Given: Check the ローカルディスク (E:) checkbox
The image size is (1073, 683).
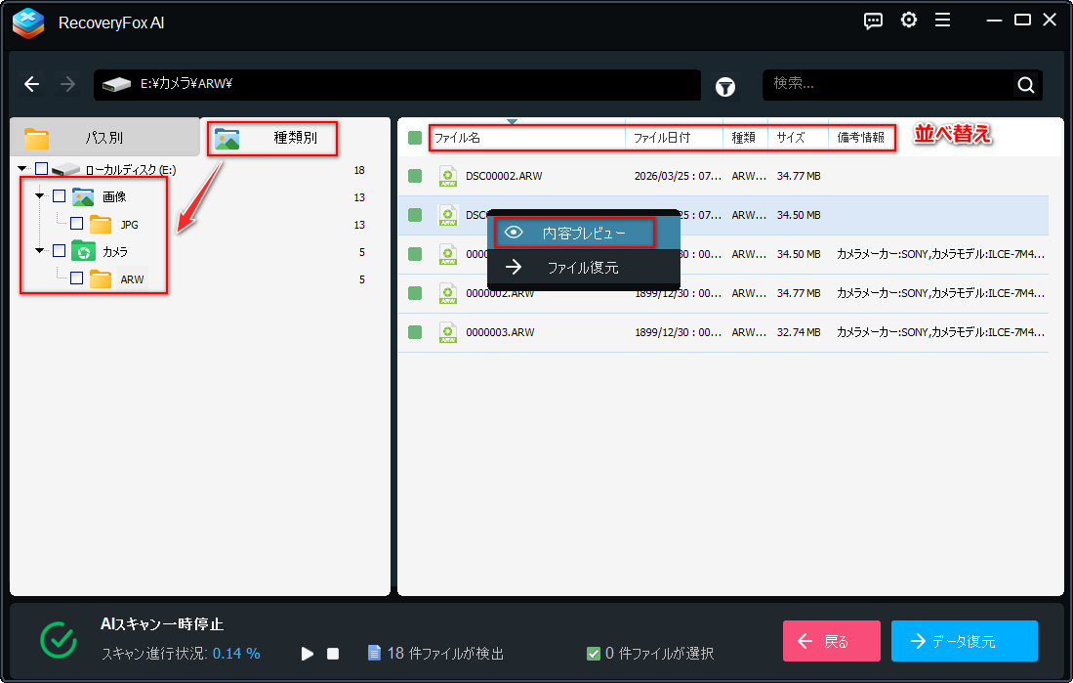Looking at the screenshot, I should pos(42,168).
